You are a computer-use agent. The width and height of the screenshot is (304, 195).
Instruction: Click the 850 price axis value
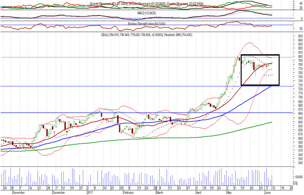point(300,36)
